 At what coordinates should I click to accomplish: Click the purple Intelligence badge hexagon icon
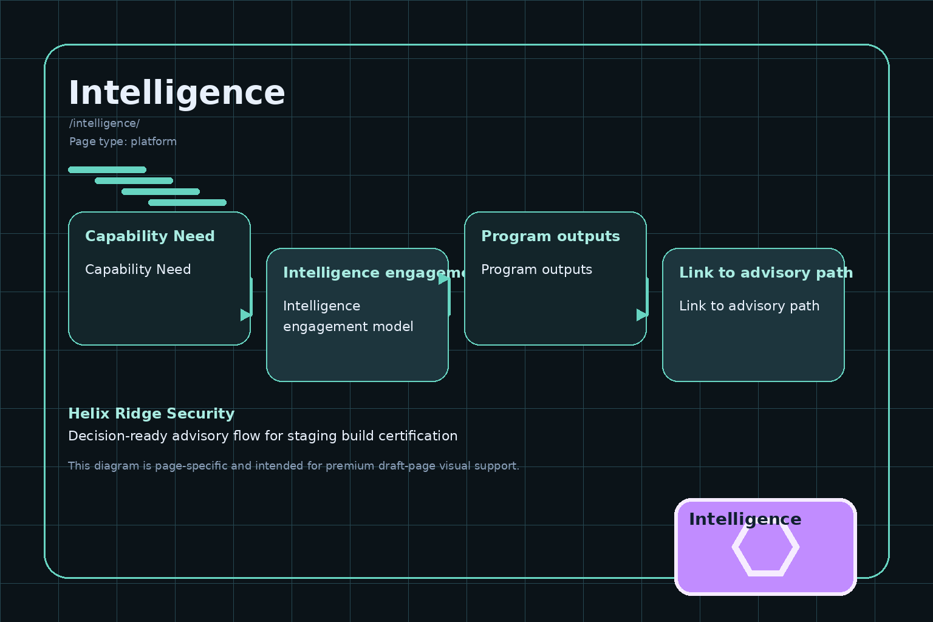point(765,547)
